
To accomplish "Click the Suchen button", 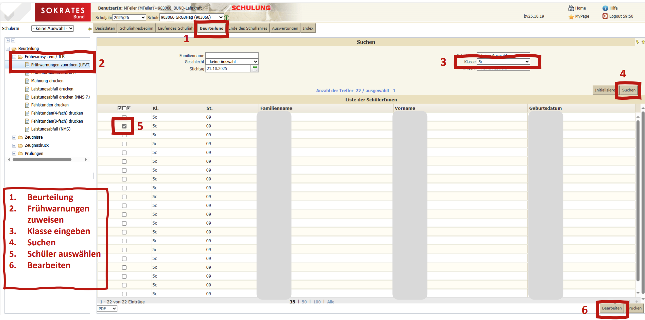I will point(629,90).
